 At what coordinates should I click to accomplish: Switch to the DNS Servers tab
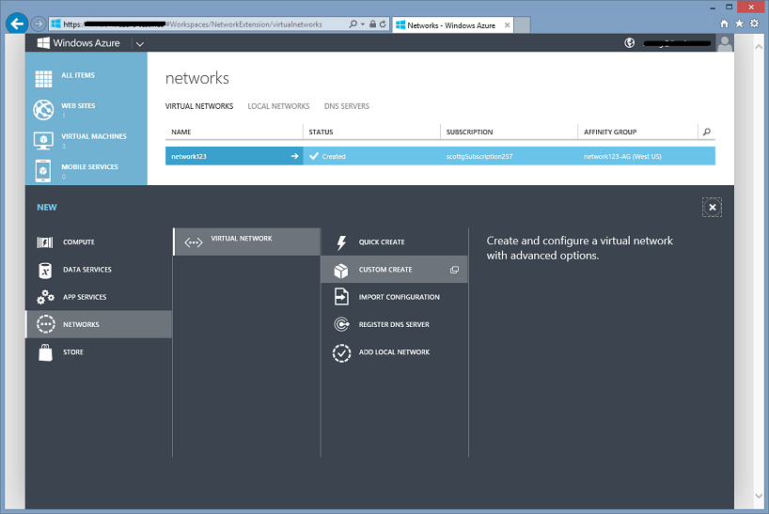pos(347,106)
